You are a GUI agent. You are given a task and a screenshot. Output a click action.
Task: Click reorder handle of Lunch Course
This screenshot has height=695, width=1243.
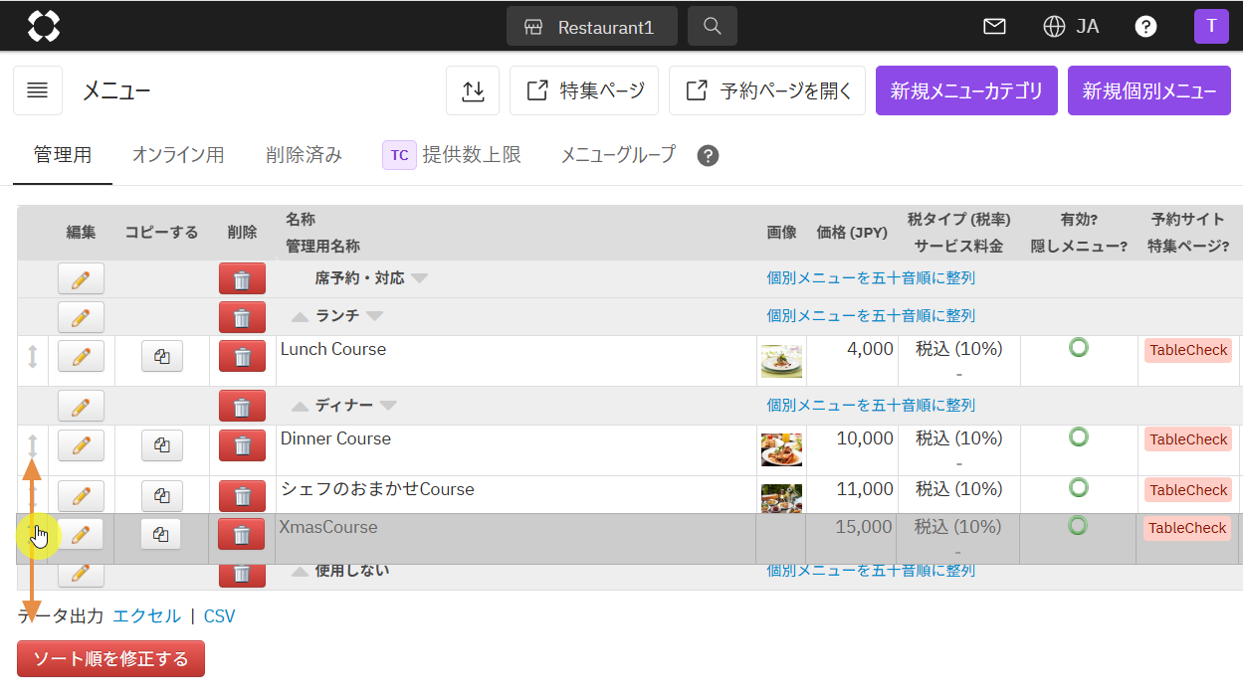[x=32, y=356]
